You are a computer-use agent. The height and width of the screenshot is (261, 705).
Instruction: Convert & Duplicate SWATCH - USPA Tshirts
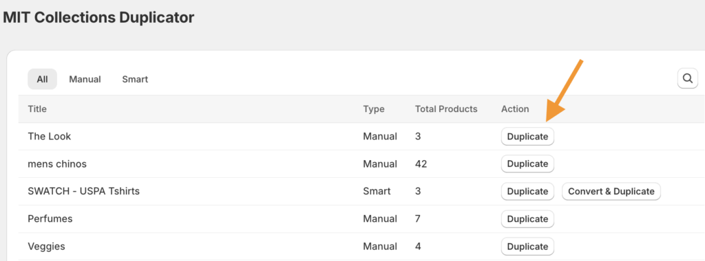pos(611,192)
